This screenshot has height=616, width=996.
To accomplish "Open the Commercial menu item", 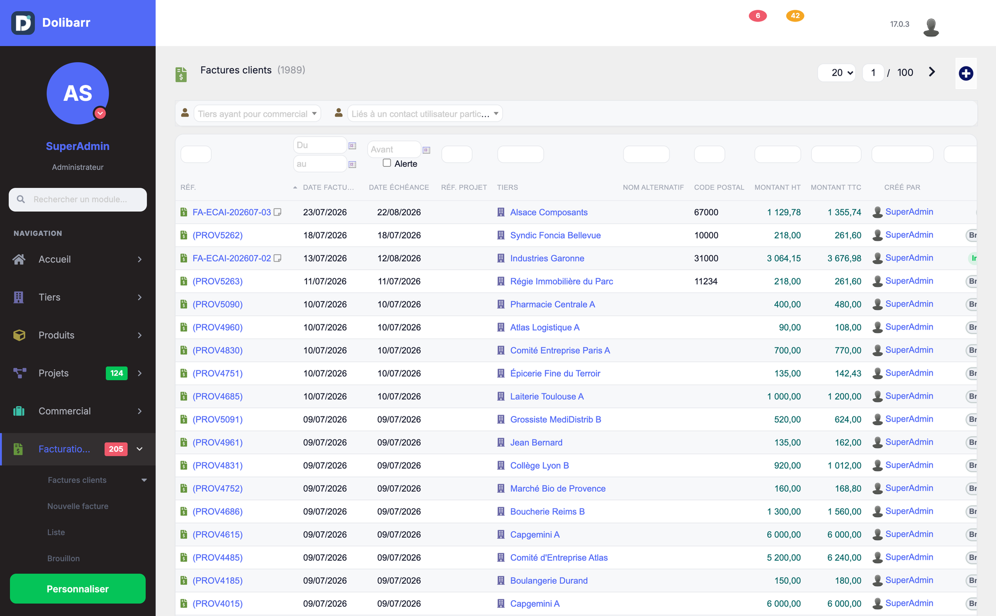I will pos(78,411).
